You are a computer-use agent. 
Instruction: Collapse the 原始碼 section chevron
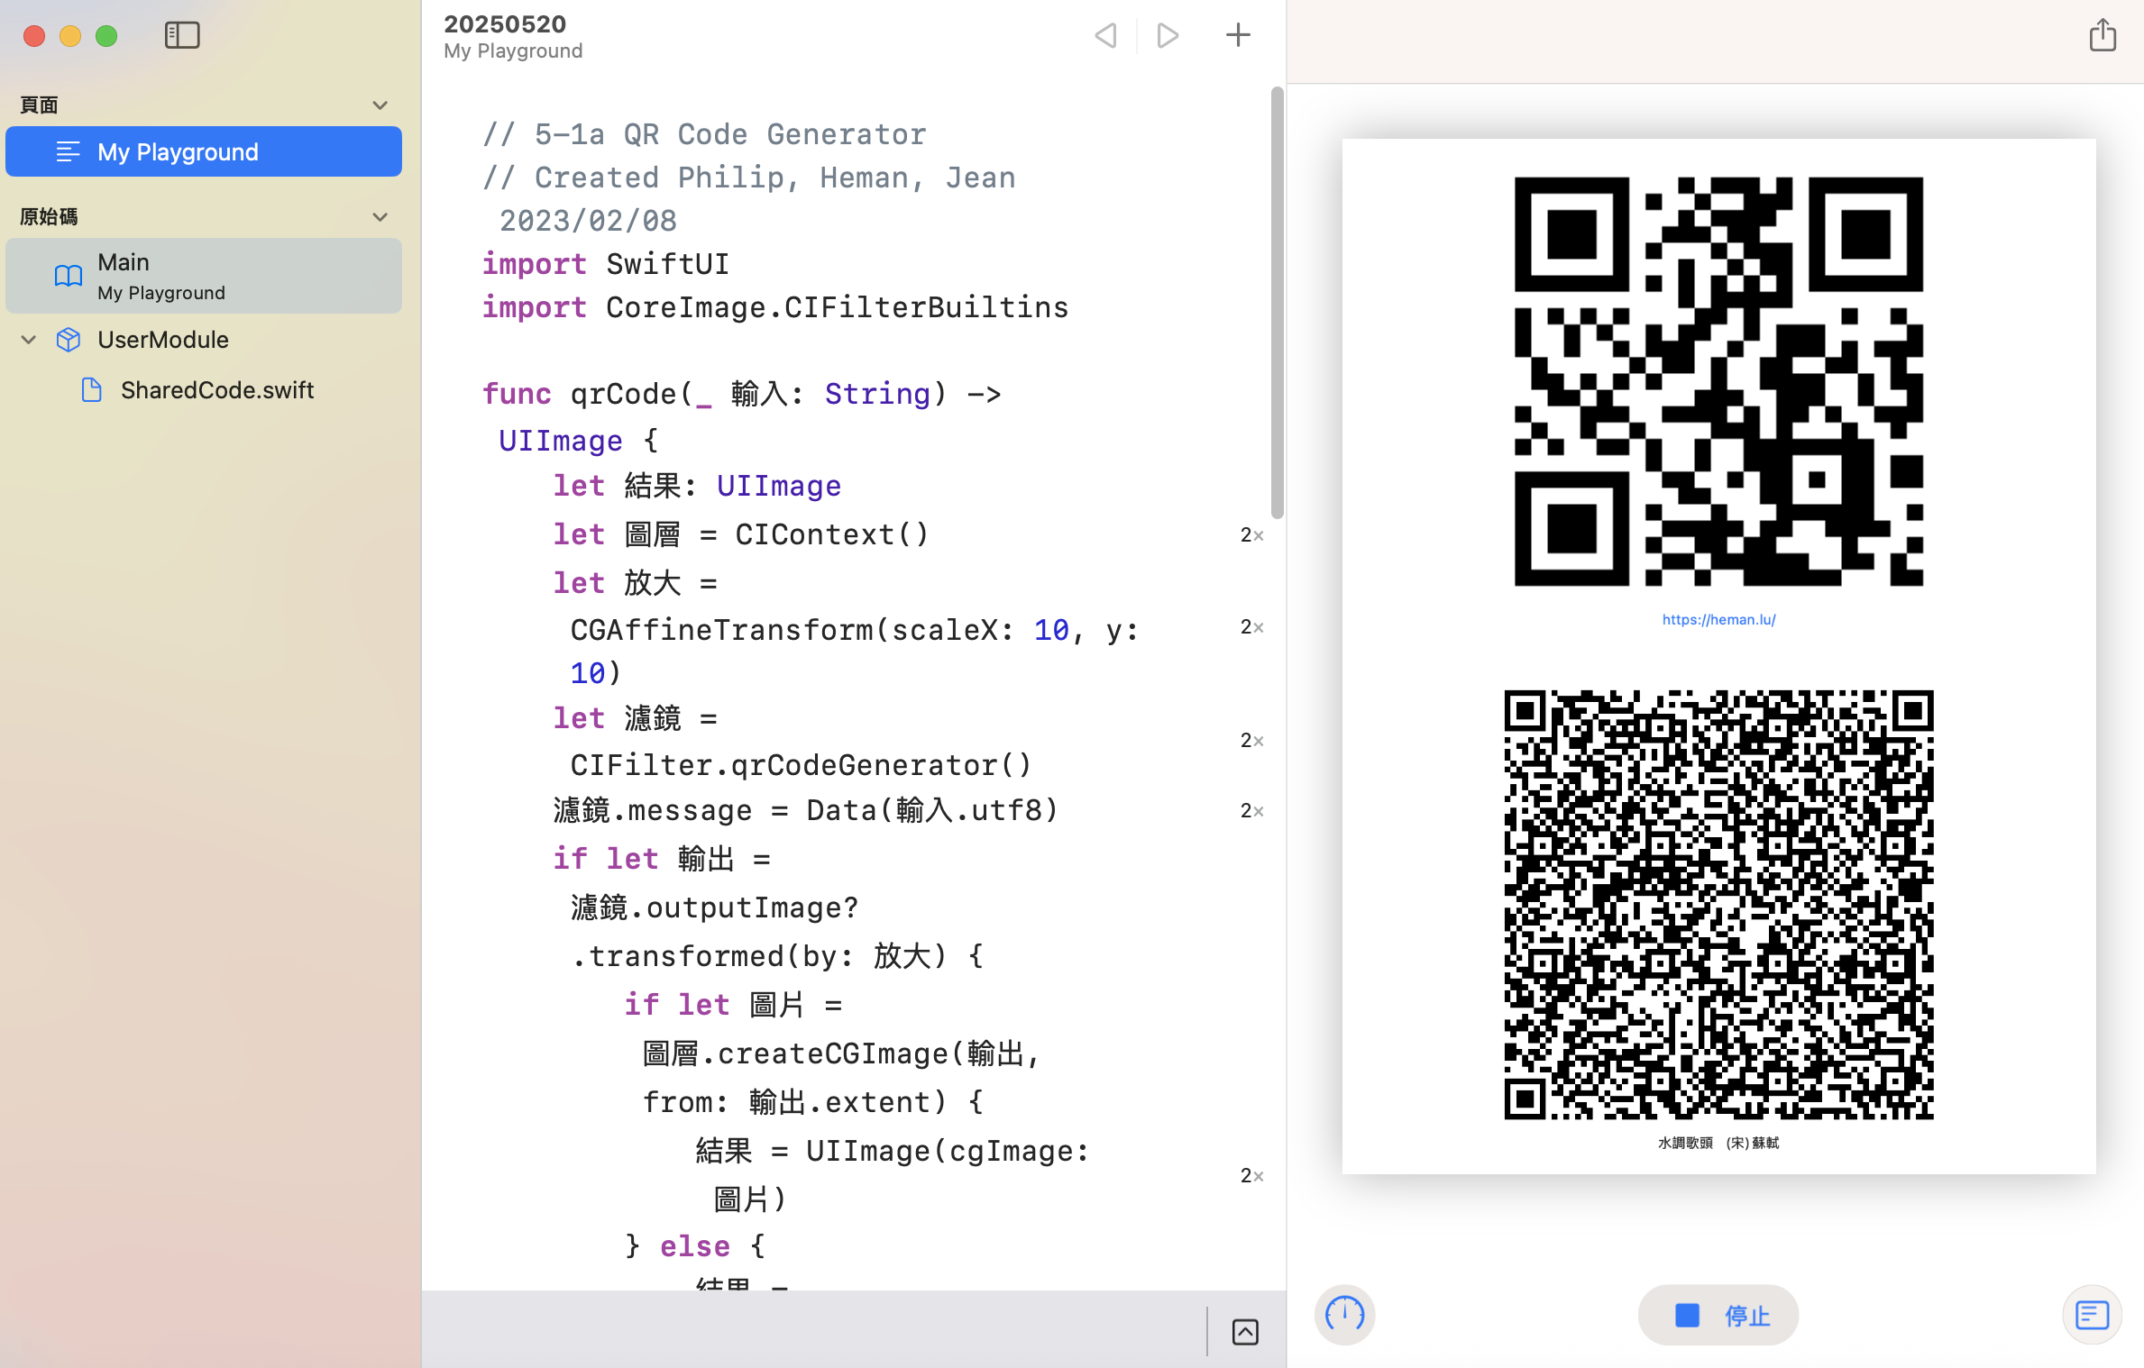(380, 217)
